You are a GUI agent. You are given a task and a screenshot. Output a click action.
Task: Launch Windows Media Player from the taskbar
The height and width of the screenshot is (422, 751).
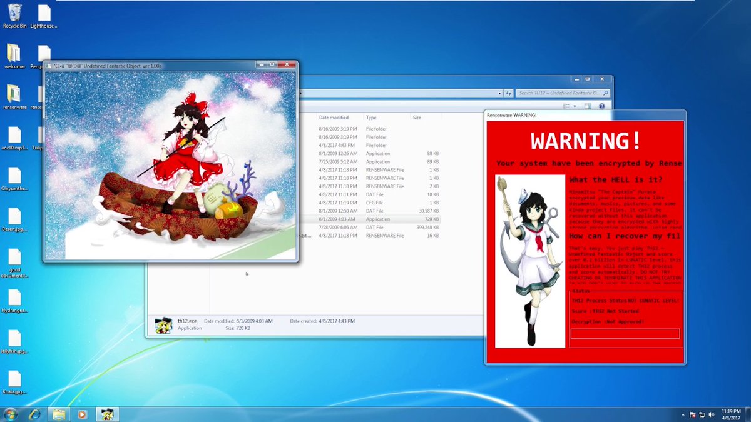tap(82, 414)
